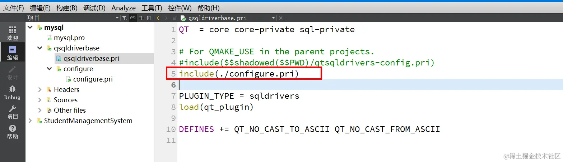Open the 帮助 Help mode
This screenshot has width=563, height=162.
click(x=13, y=132)
